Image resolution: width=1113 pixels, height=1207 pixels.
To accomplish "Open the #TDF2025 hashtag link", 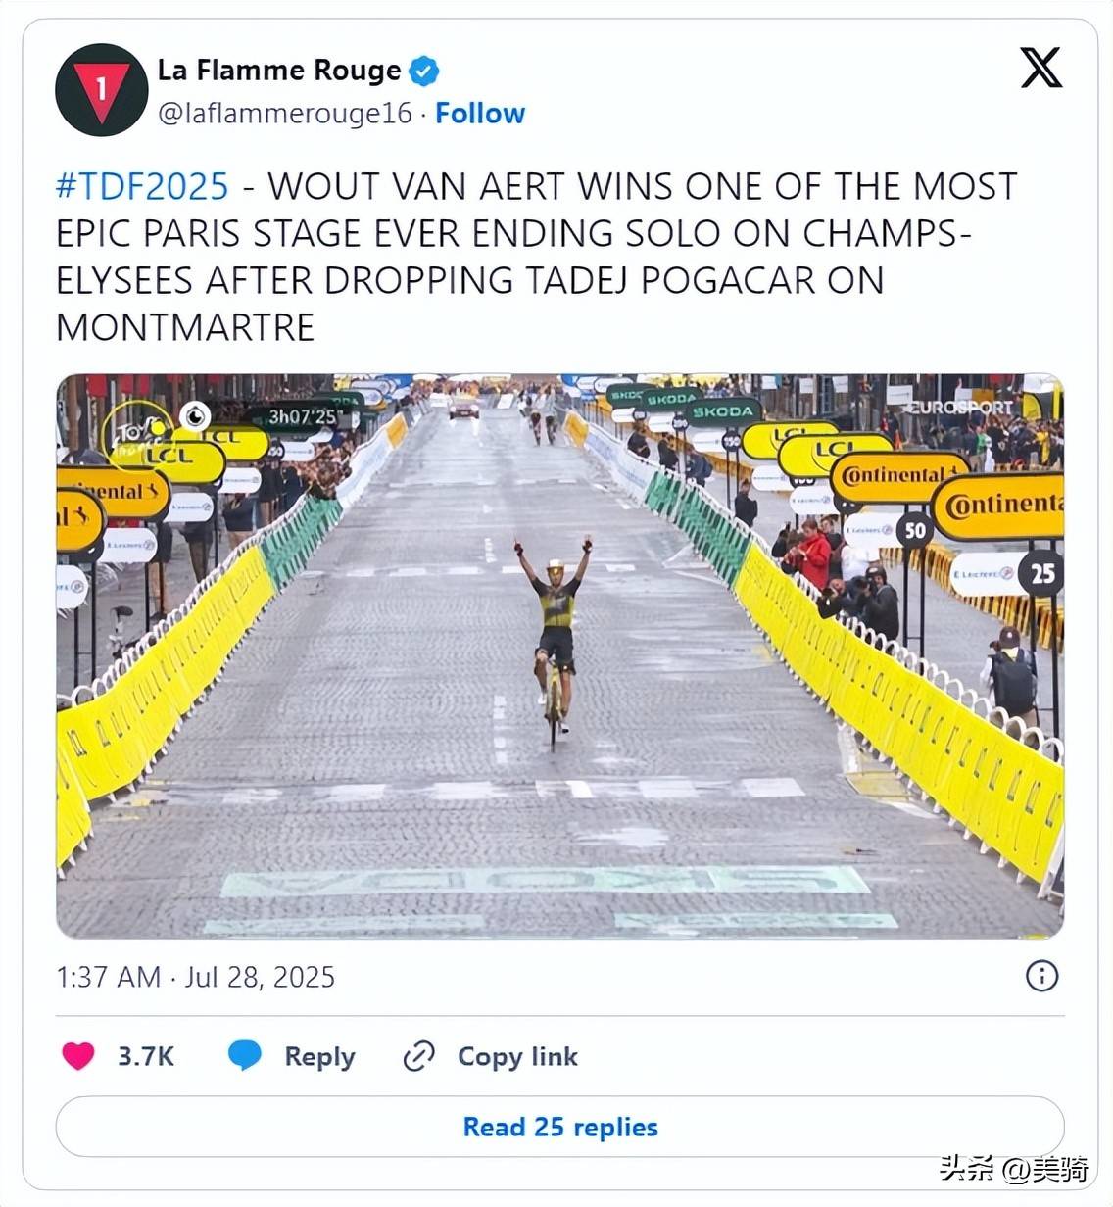I will click(142, 186).
